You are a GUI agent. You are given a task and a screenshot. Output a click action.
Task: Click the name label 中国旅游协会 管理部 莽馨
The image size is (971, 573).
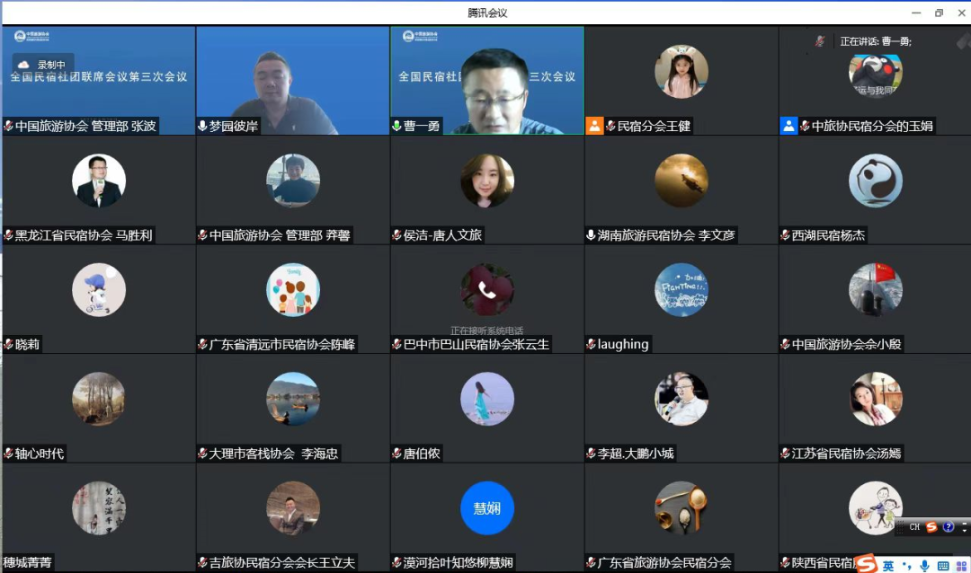pos(280,235)
